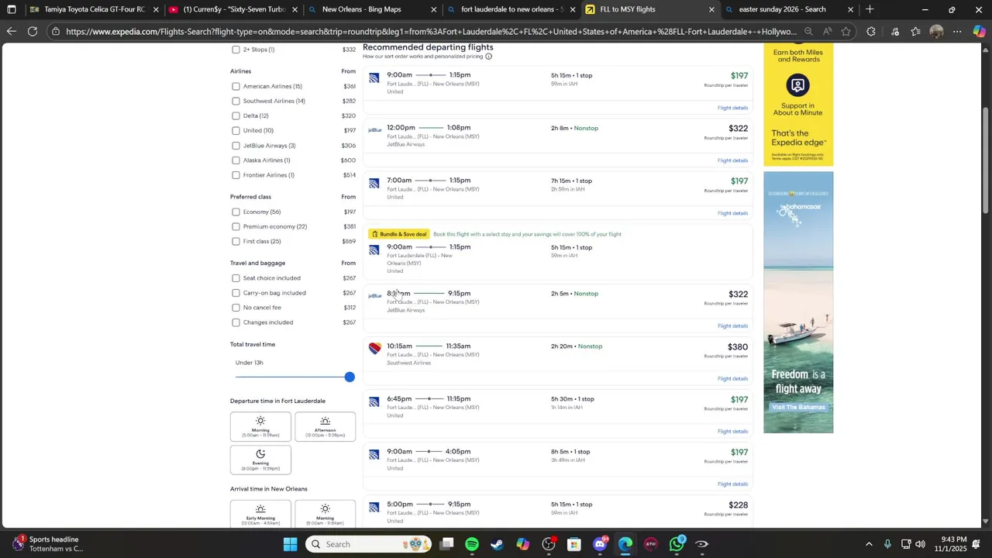Screen dimensions: 992x558
Task: Check the American Airlines filter
Action: click(x=236, y=86)
